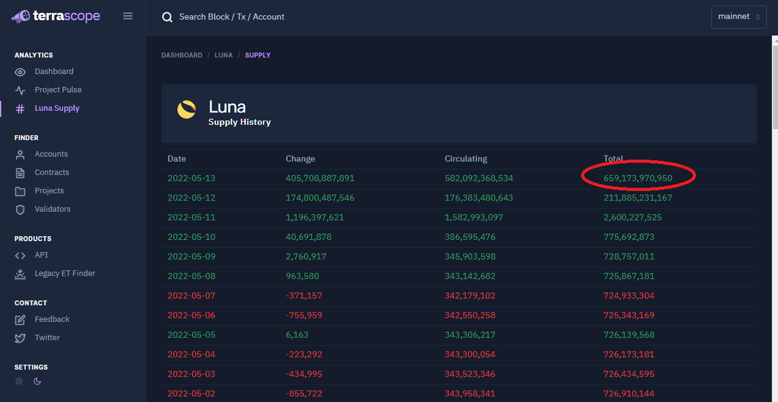Click the Validators shield icon

(20, 209)
